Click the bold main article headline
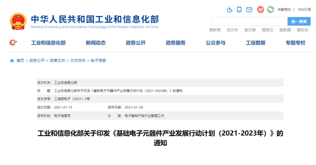The height and width of the screenshot is (165, 316). click(x=160, y=138)
